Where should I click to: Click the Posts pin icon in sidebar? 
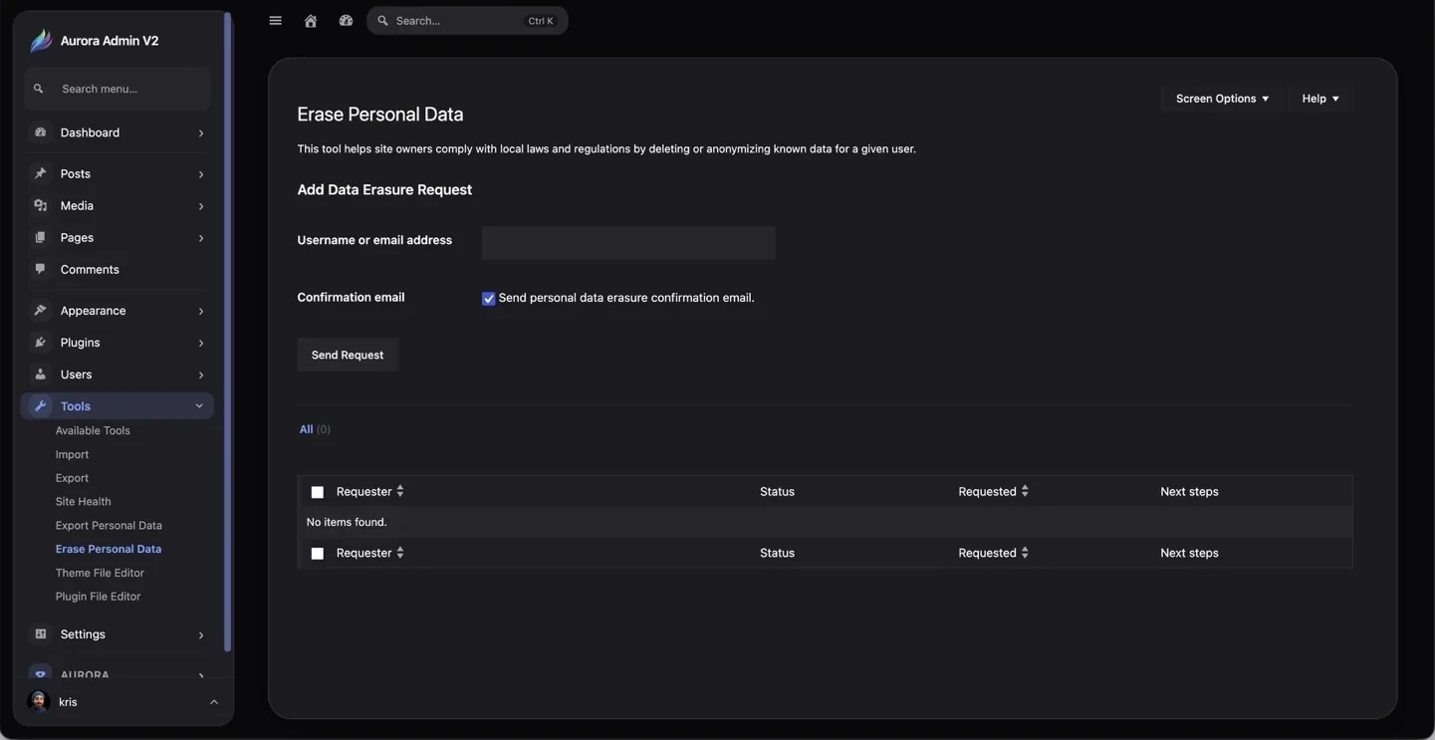click(x=41, y=173)
